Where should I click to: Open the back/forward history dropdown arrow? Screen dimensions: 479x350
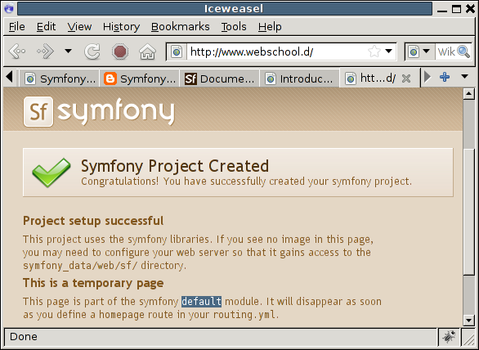pos(68,51)
